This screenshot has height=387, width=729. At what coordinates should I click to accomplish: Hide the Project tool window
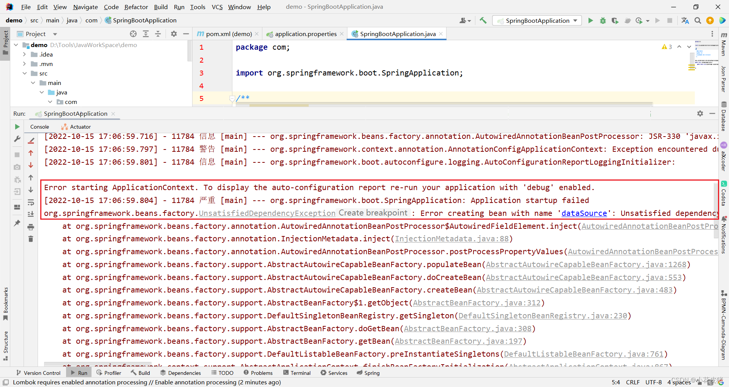[x=186, y=34]
